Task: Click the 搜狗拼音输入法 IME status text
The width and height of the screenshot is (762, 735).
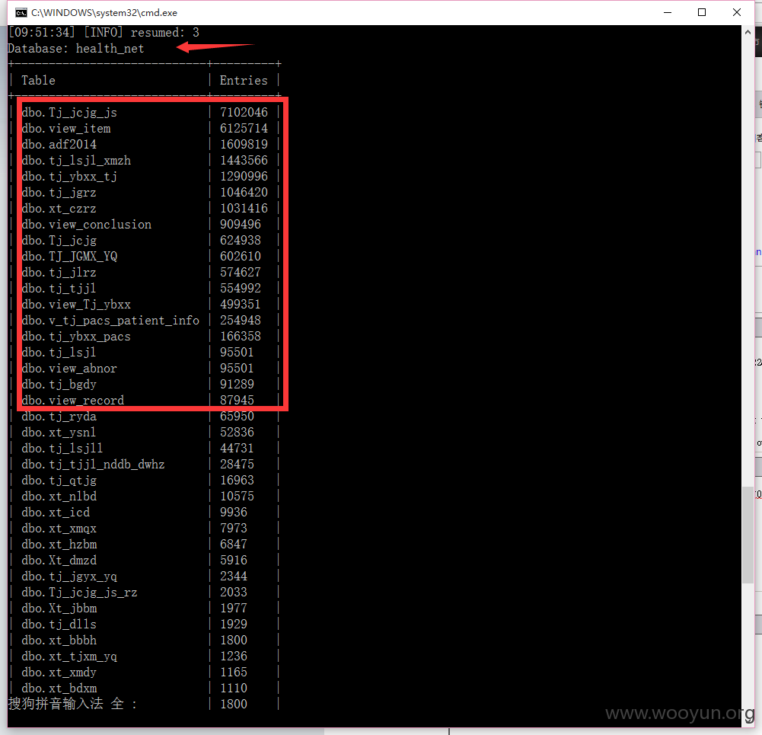Action: pos(73,704)
